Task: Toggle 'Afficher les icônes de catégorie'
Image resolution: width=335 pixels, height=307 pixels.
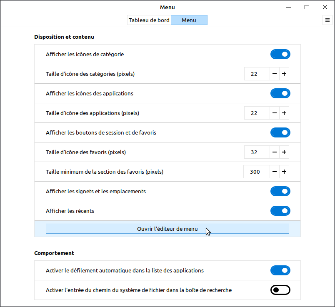Action: (280, 54)
